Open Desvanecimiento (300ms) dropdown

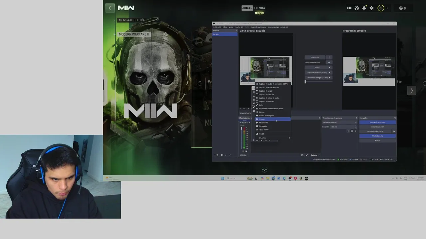pyautogui.click(x=319, y=72)
